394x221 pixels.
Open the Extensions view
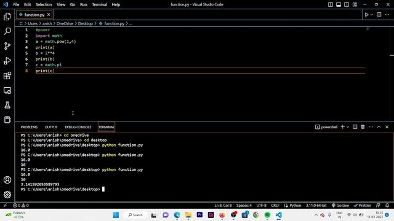[7, 76]
